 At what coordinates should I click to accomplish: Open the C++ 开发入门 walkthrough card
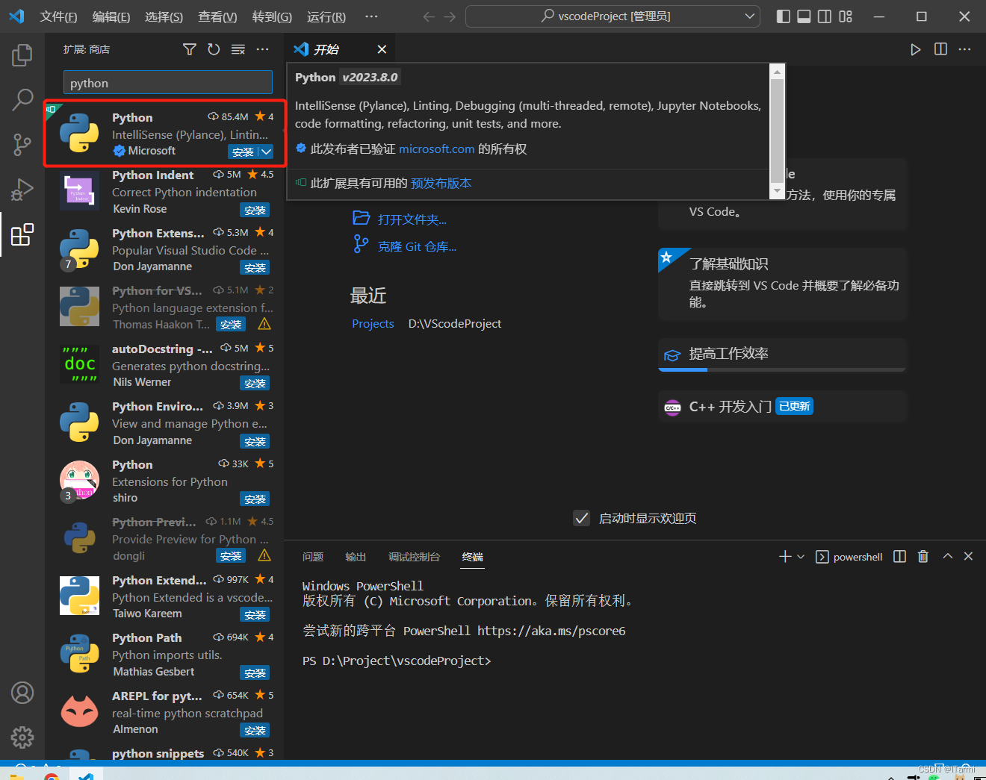coord(782,406)
